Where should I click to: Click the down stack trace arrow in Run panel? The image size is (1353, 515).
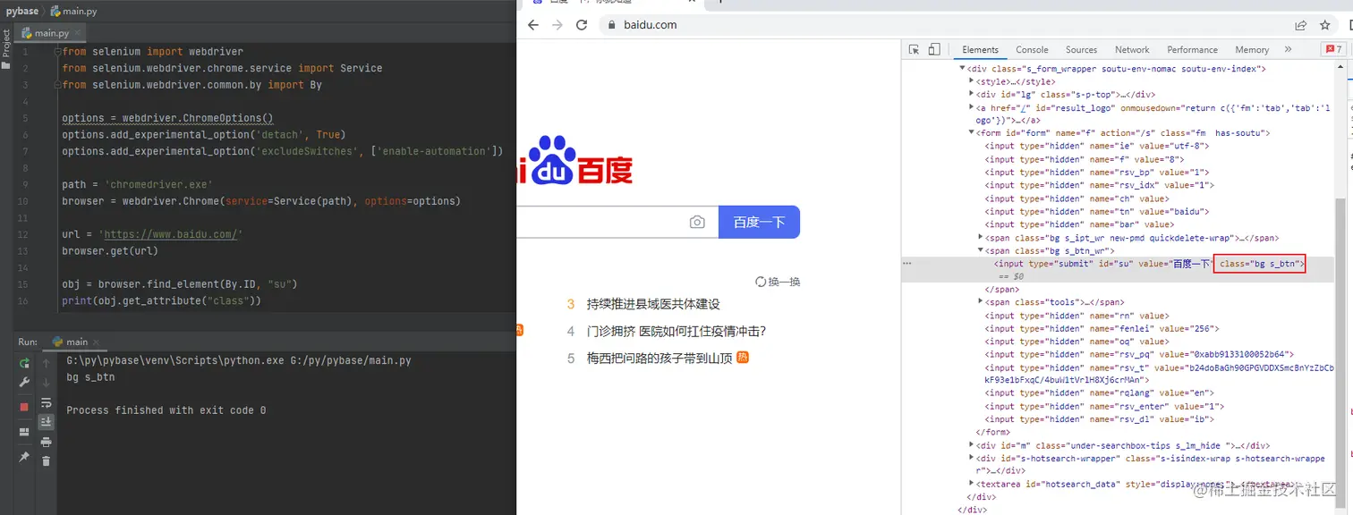coord(46,383)
